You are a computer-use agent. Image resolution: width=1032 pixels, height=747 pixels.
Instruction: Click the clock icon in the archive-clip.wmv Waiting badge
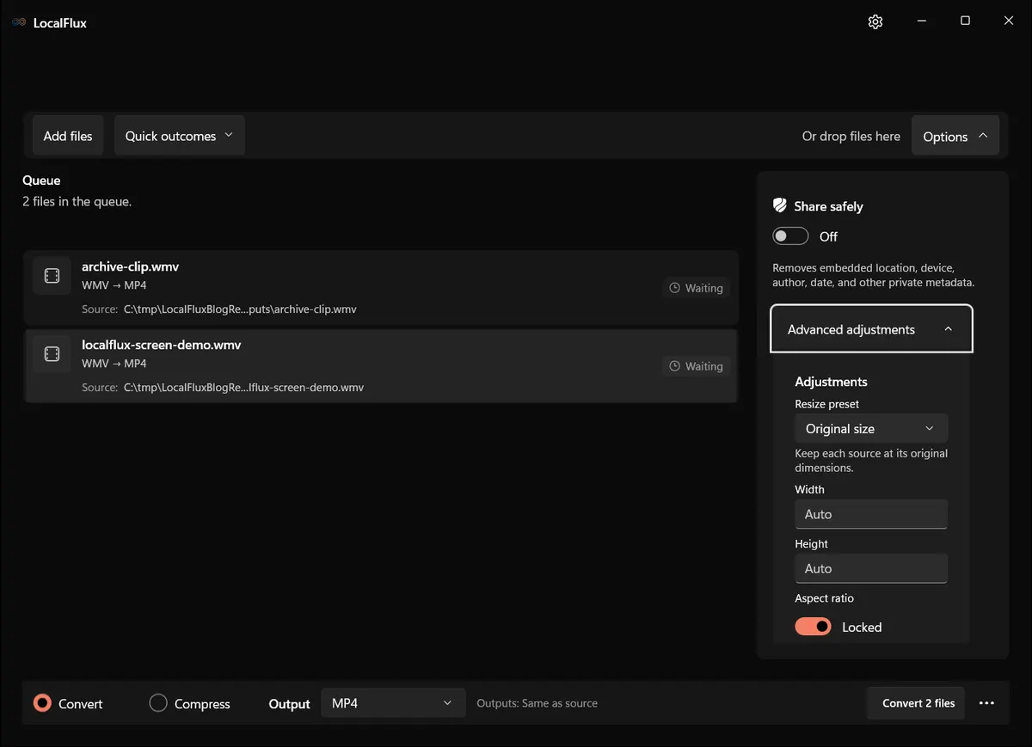pyautogui.click(x=675, y=288)
